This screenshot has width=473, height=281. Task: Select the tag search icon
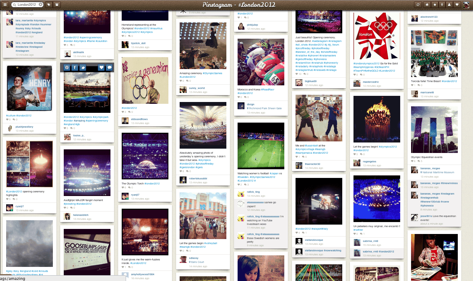click(x=49, y=5)
